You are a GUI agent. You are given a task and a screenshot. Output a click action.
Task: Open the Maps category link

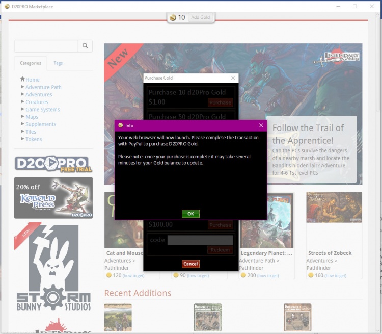pos(32,117)
